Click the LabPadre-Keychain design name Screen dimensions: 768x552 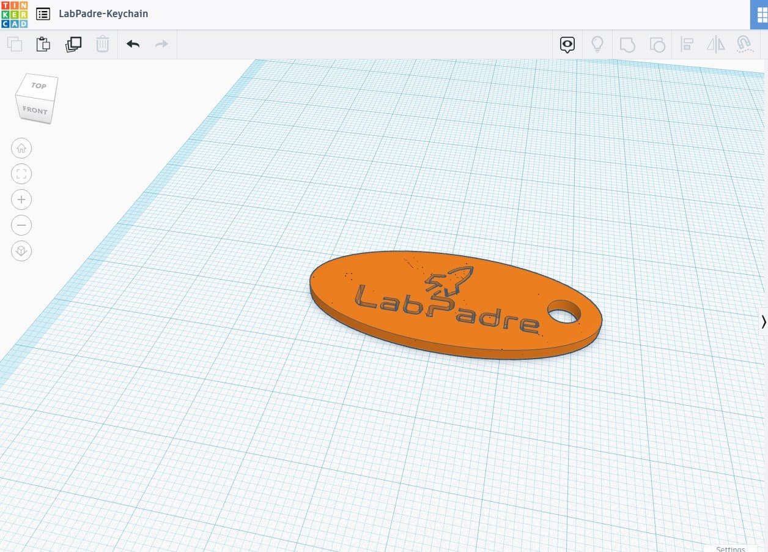click(103, 13)
